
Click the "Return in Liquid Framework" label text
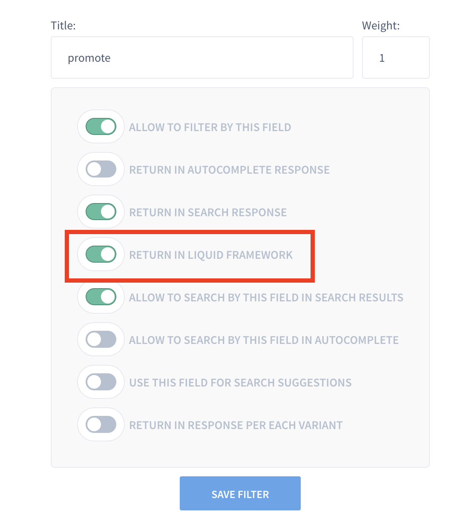pos(211,255)
